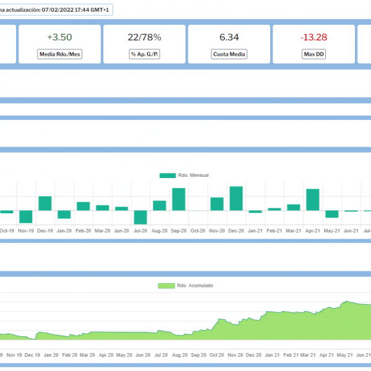
Task: Click the Dec 19 label on accumulated chart
Action: [32, 355]
